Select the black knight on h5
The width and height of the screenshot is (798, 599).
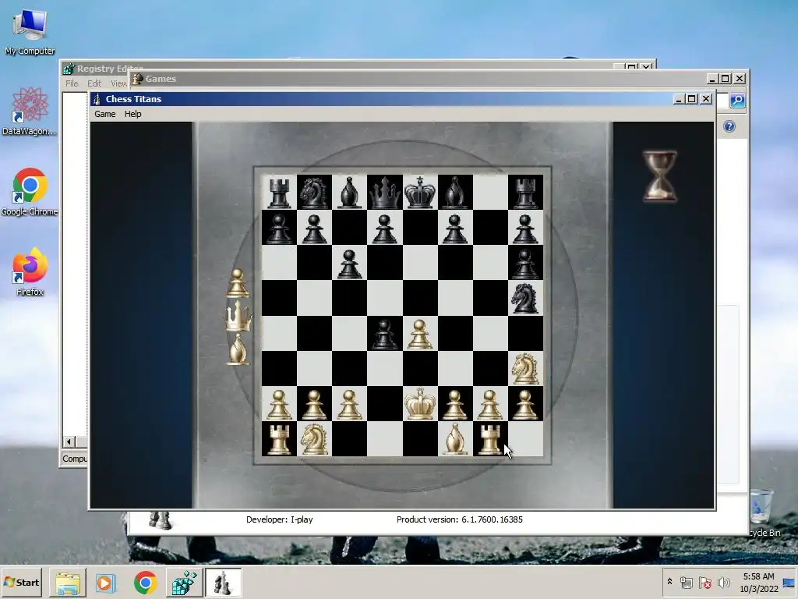tap(525, 297)
